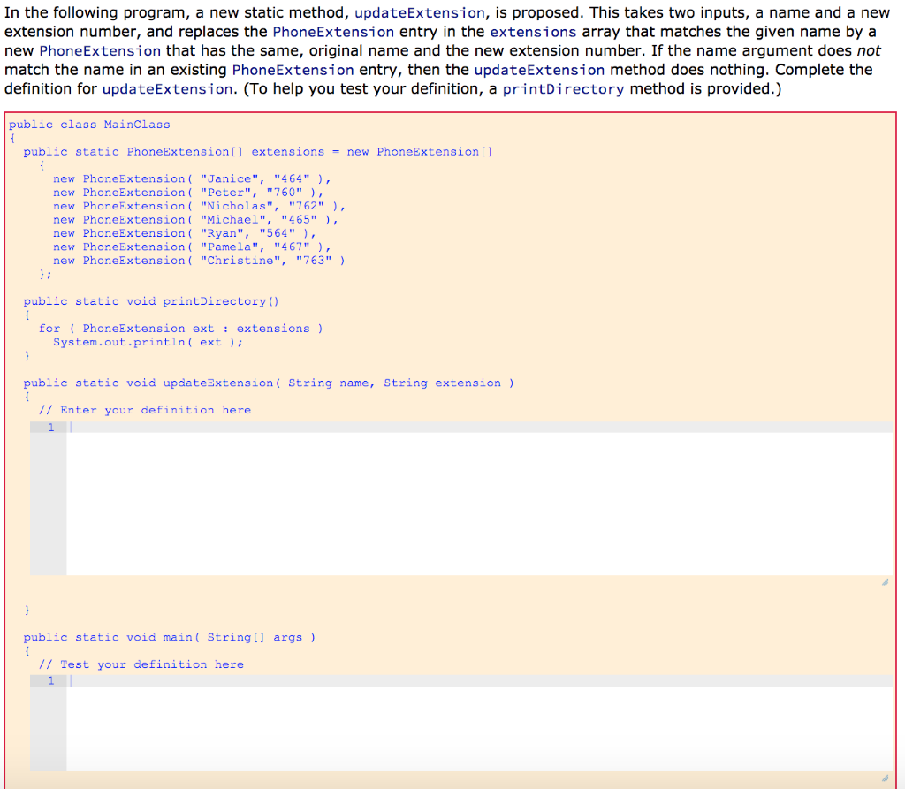905x789 pixels.
Task: Select the Janice PhoneExtension entry
Action: (x=190, y=178)
